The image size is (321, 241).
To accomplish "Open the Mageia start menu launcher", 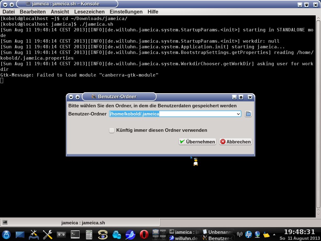I will [6, 234].
